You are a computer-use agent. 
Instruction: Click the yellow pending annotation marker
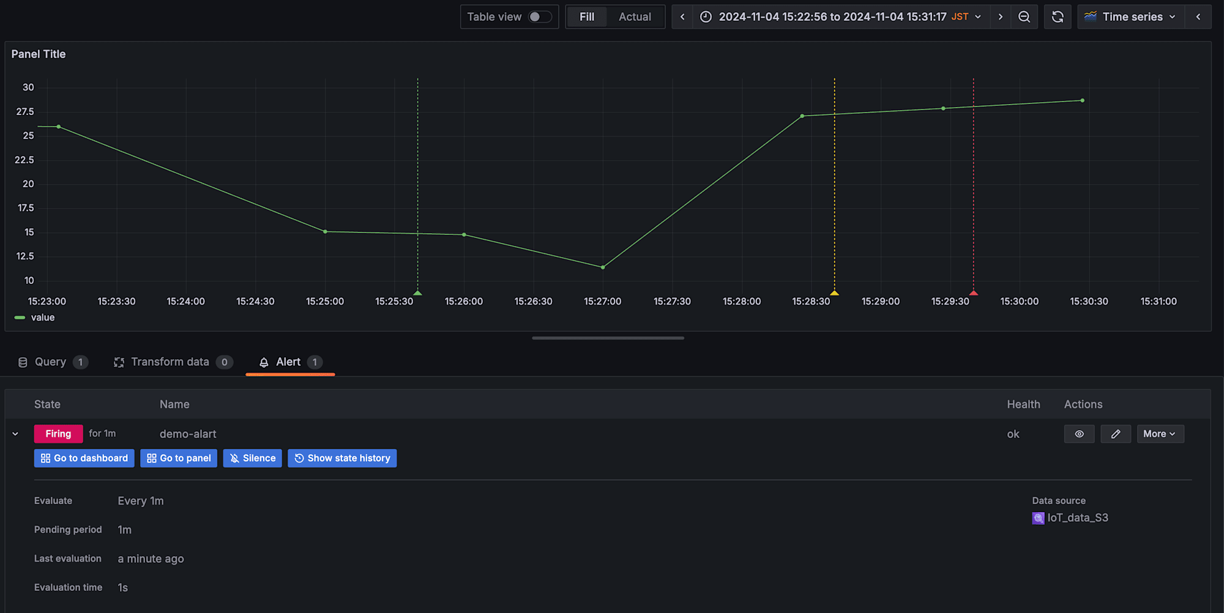point(834,293)
